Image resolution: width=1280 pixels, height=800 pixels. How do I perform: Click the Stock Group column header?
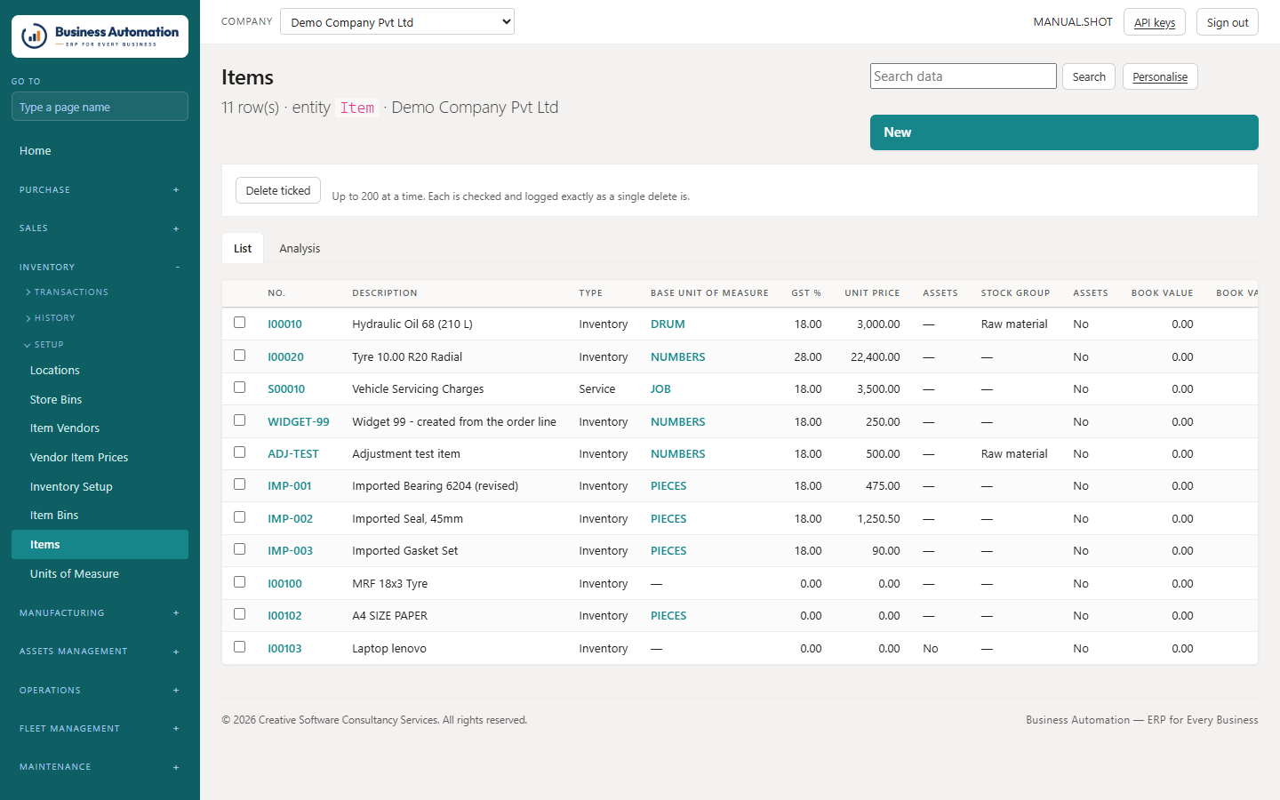point(1015,293)
